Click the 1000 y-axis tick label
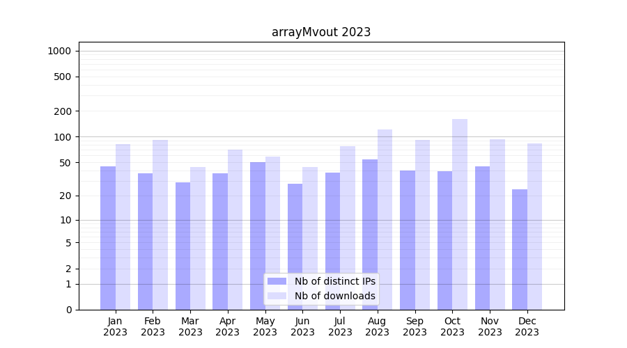The width and height of the screenshot is (627, 348). tap(59, 51)
